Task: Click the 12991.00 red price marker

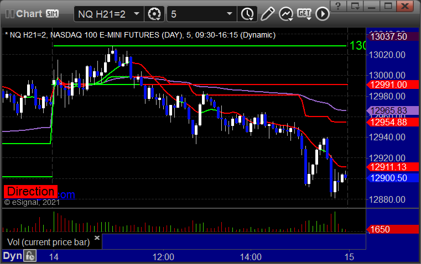Action: 392,85
